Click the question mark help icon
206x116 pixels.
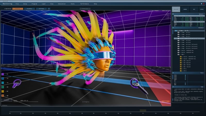(x=49, y=9)
